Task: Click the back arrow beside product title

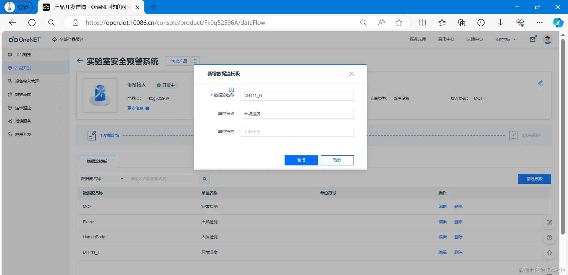Action: click(80, 61)
